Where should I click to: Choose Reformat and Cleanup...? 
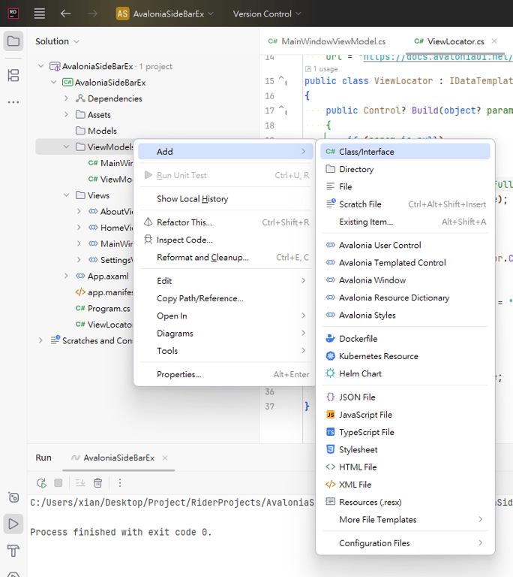click(225, 257)
